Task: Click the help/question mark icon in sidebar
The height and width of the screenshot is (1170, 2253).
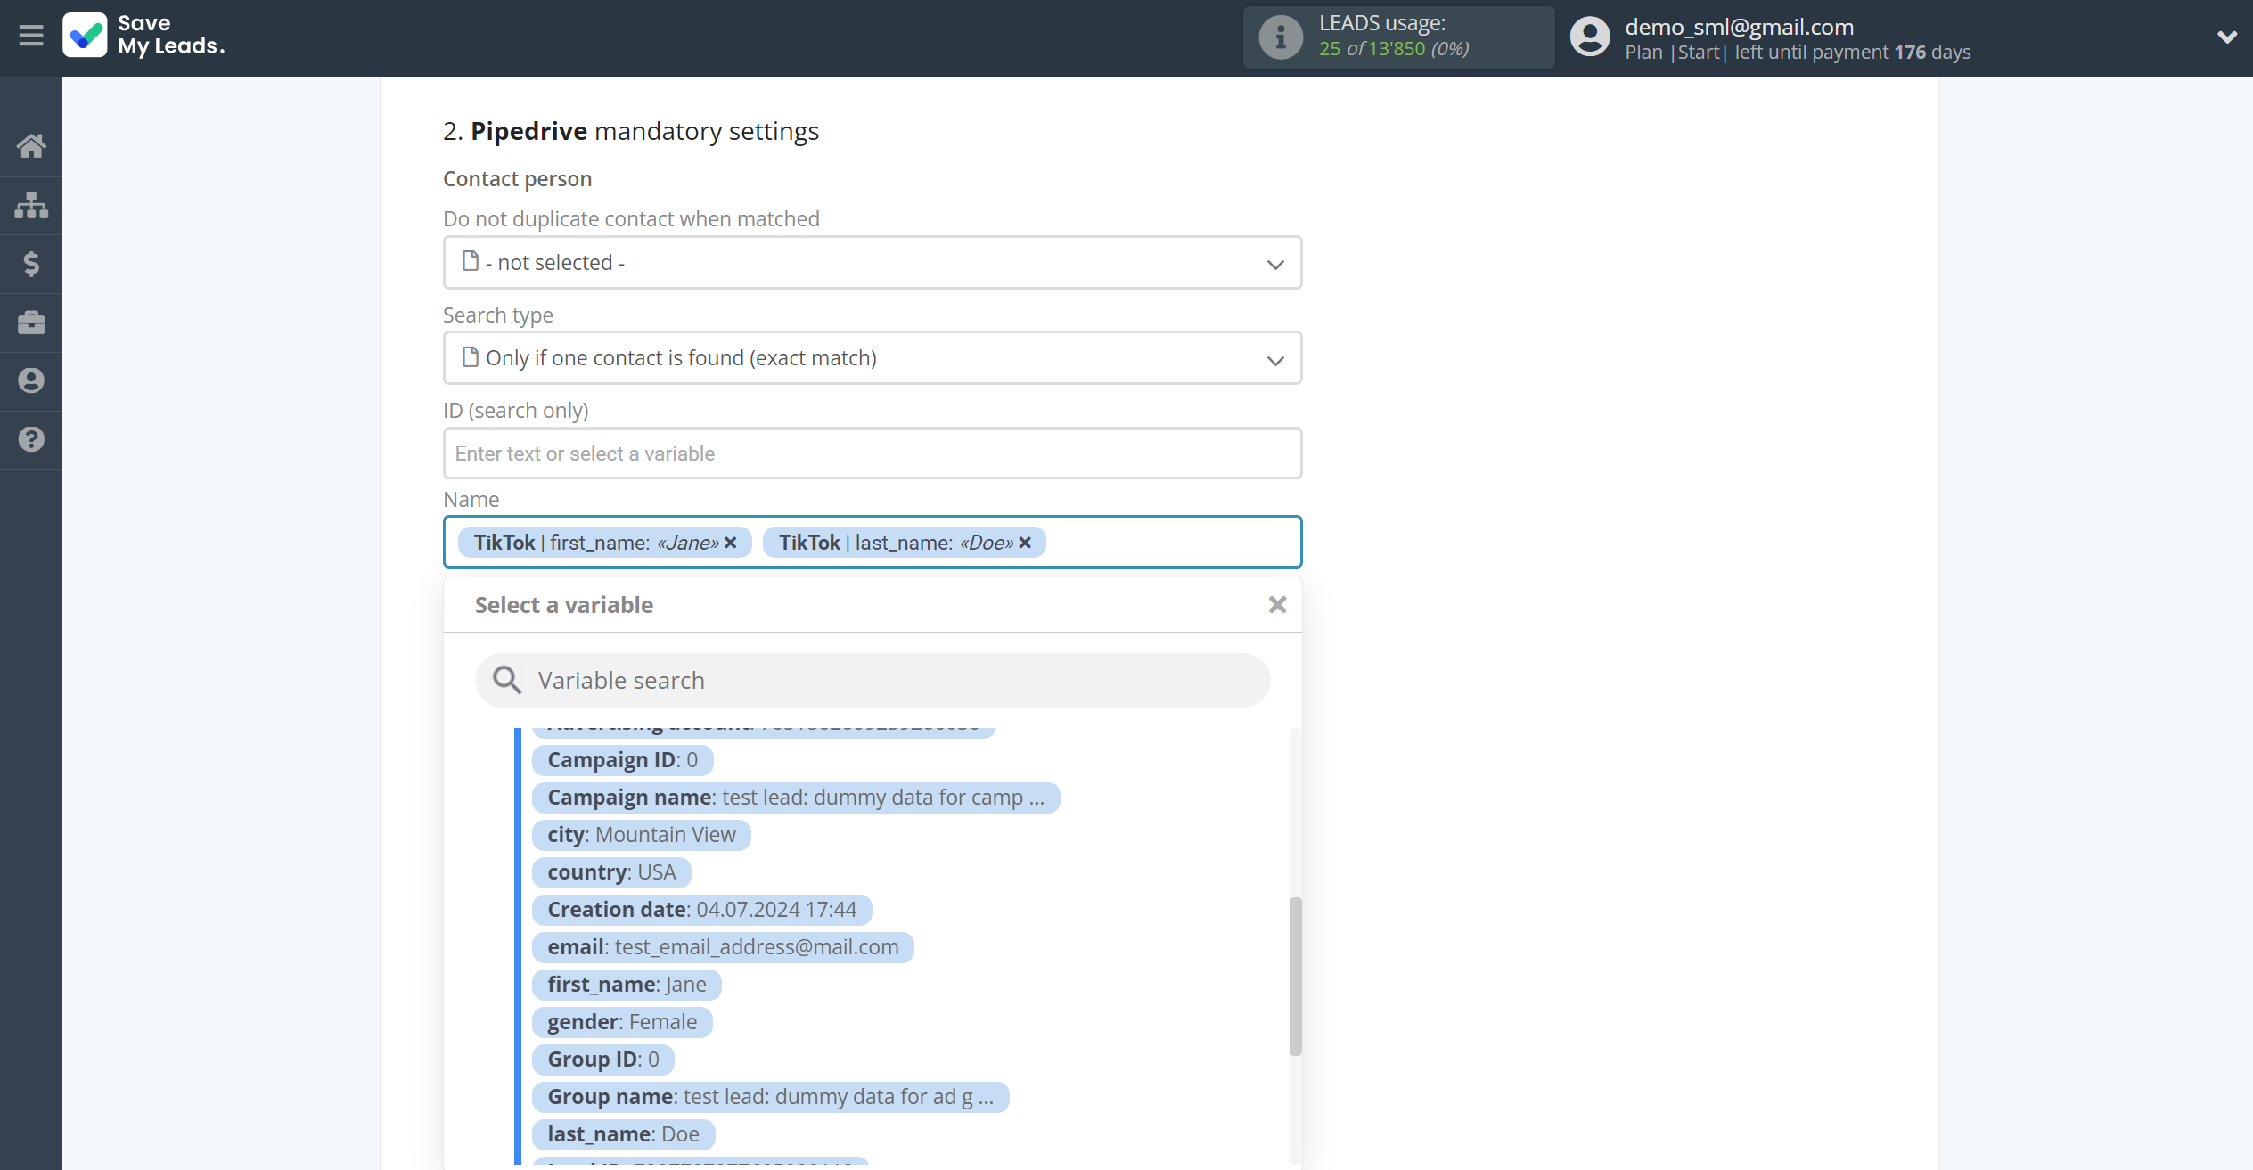Action: coord(33,439)
